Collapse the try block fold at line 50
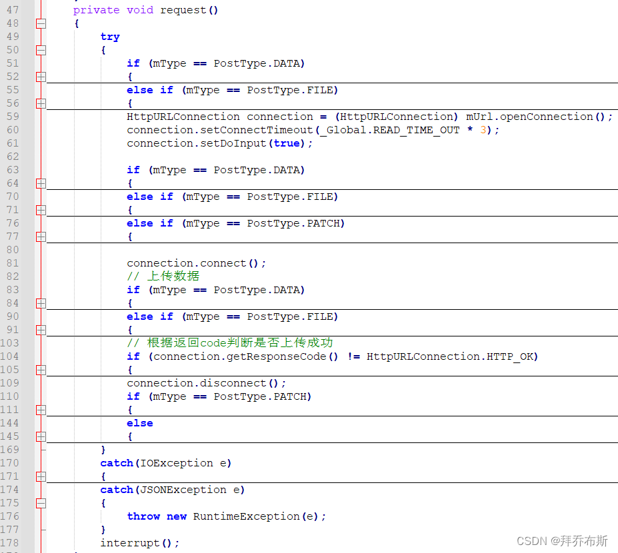Image resolution: width=618 pixels, height=553 pixels. pyautogui.click(x=41, y=50)
